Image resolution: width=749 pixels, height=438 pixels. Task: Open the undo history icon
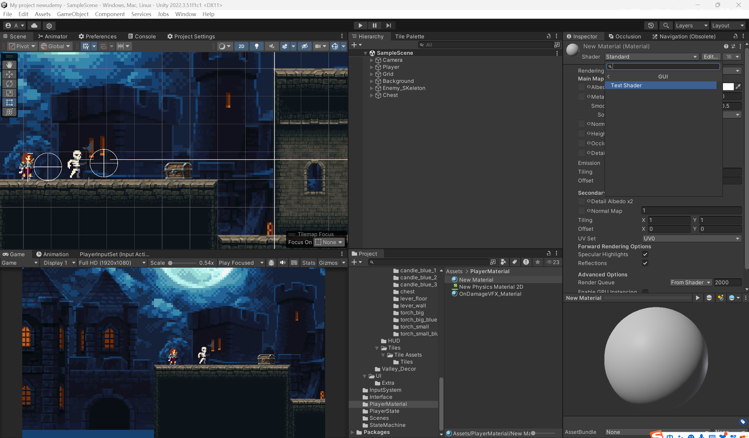click(651, 25)
